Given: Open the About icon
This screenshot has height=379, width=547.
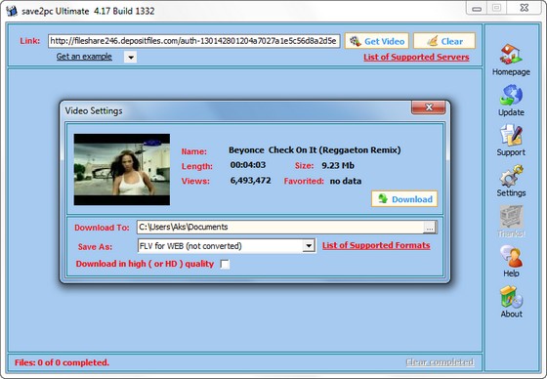Looking at the screenshot, I should pyautogui.click(x=511, y=297).
